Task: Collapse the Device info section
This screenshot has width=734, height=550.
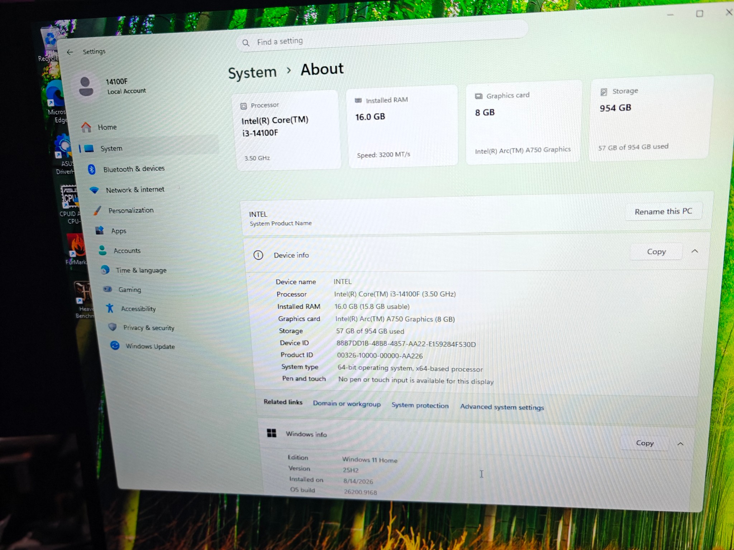Action: [x=695, y=251]
